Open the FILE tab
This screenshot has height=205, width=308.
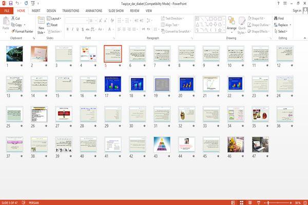click(7, 11)
